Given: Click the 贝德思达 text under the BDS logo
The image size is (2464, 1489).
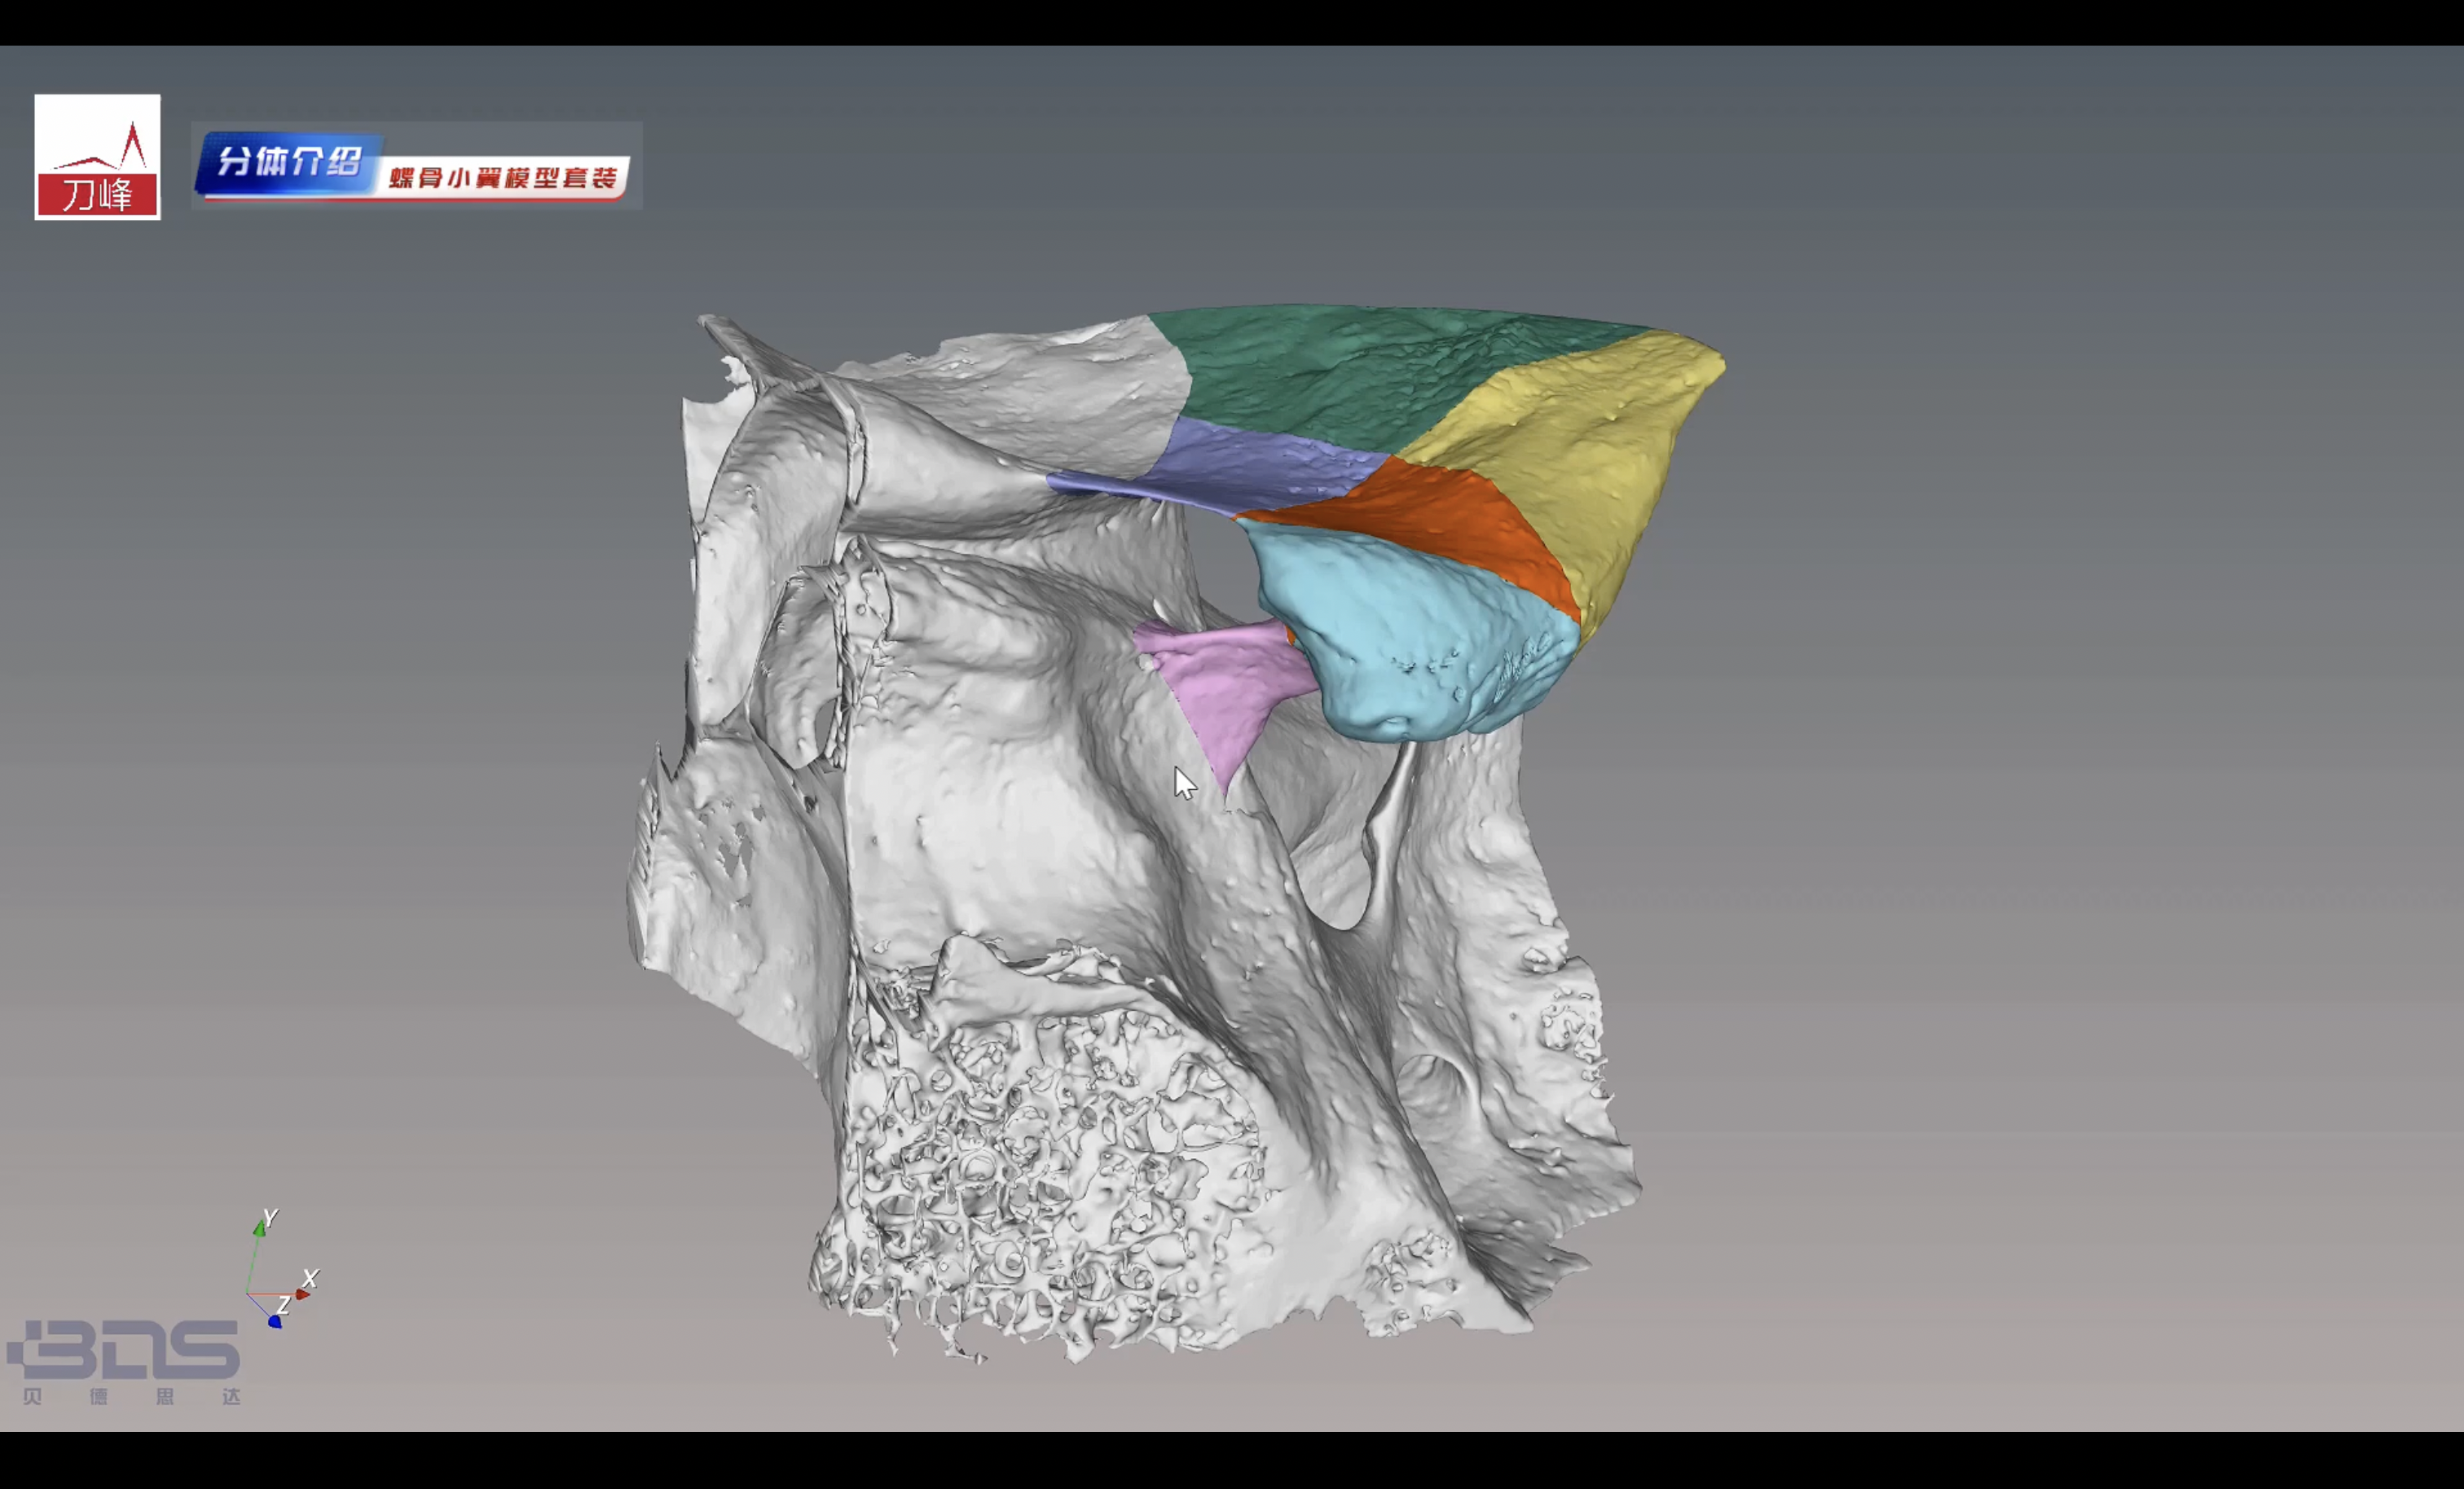Looking at the screenshot, I should (132, 1396).
